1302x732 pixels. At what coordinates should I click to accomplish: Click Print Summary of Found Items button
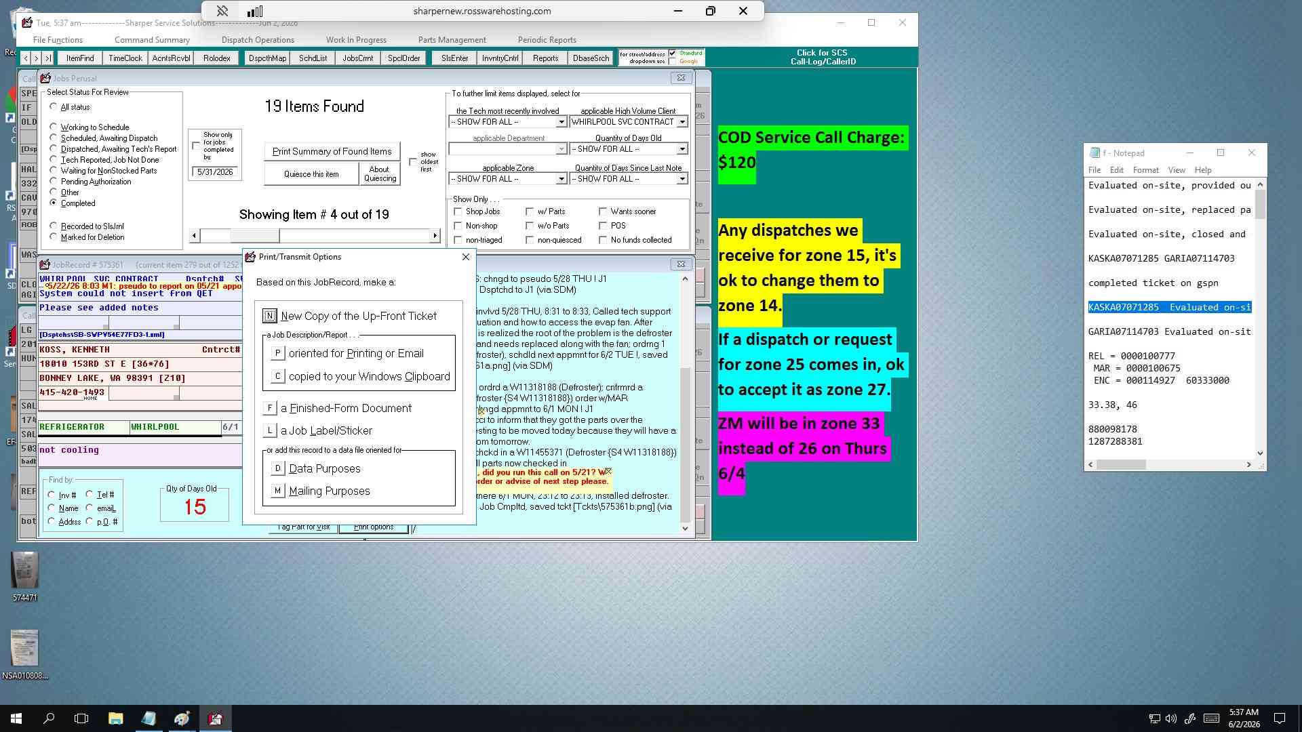[x=332, y=151]
